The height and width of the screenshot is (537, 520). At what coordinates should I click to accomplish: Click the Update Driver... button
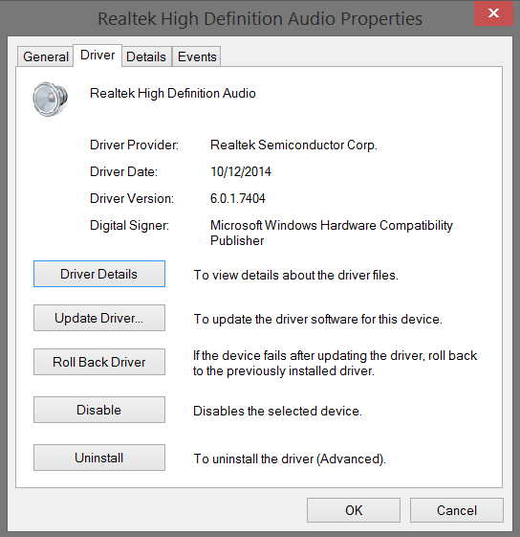coord(99,318)
